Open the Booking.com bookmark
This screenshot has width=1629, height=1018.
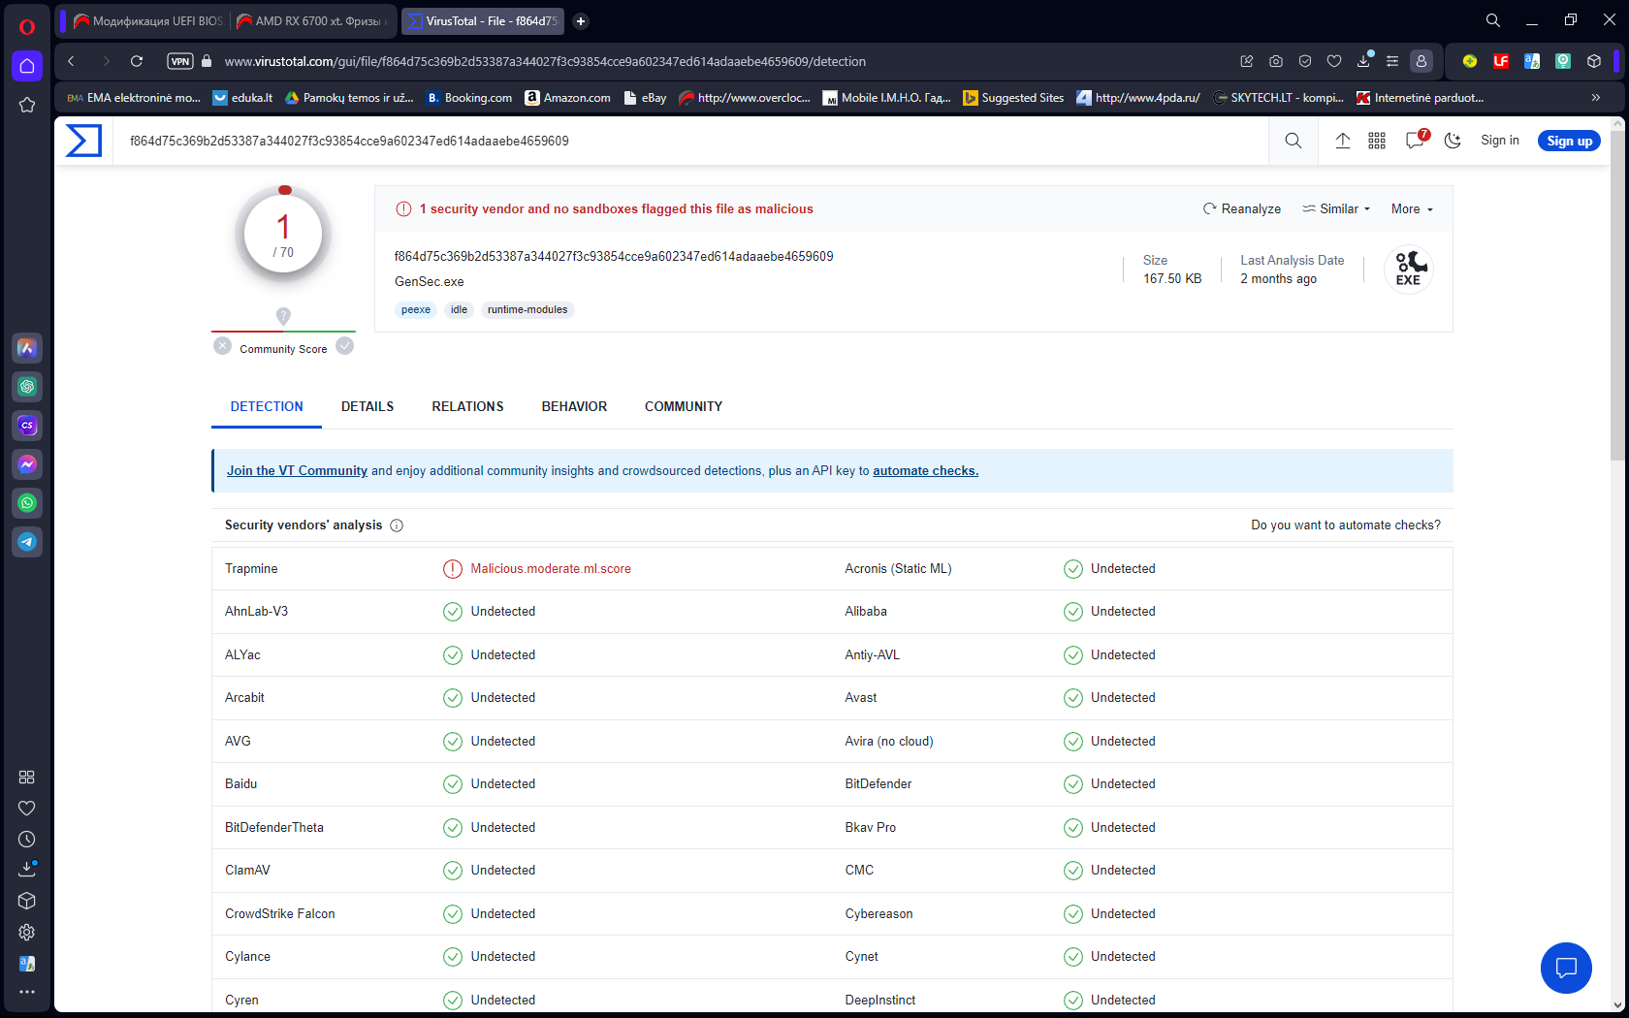pyautogui.click(x=469, y=98)
